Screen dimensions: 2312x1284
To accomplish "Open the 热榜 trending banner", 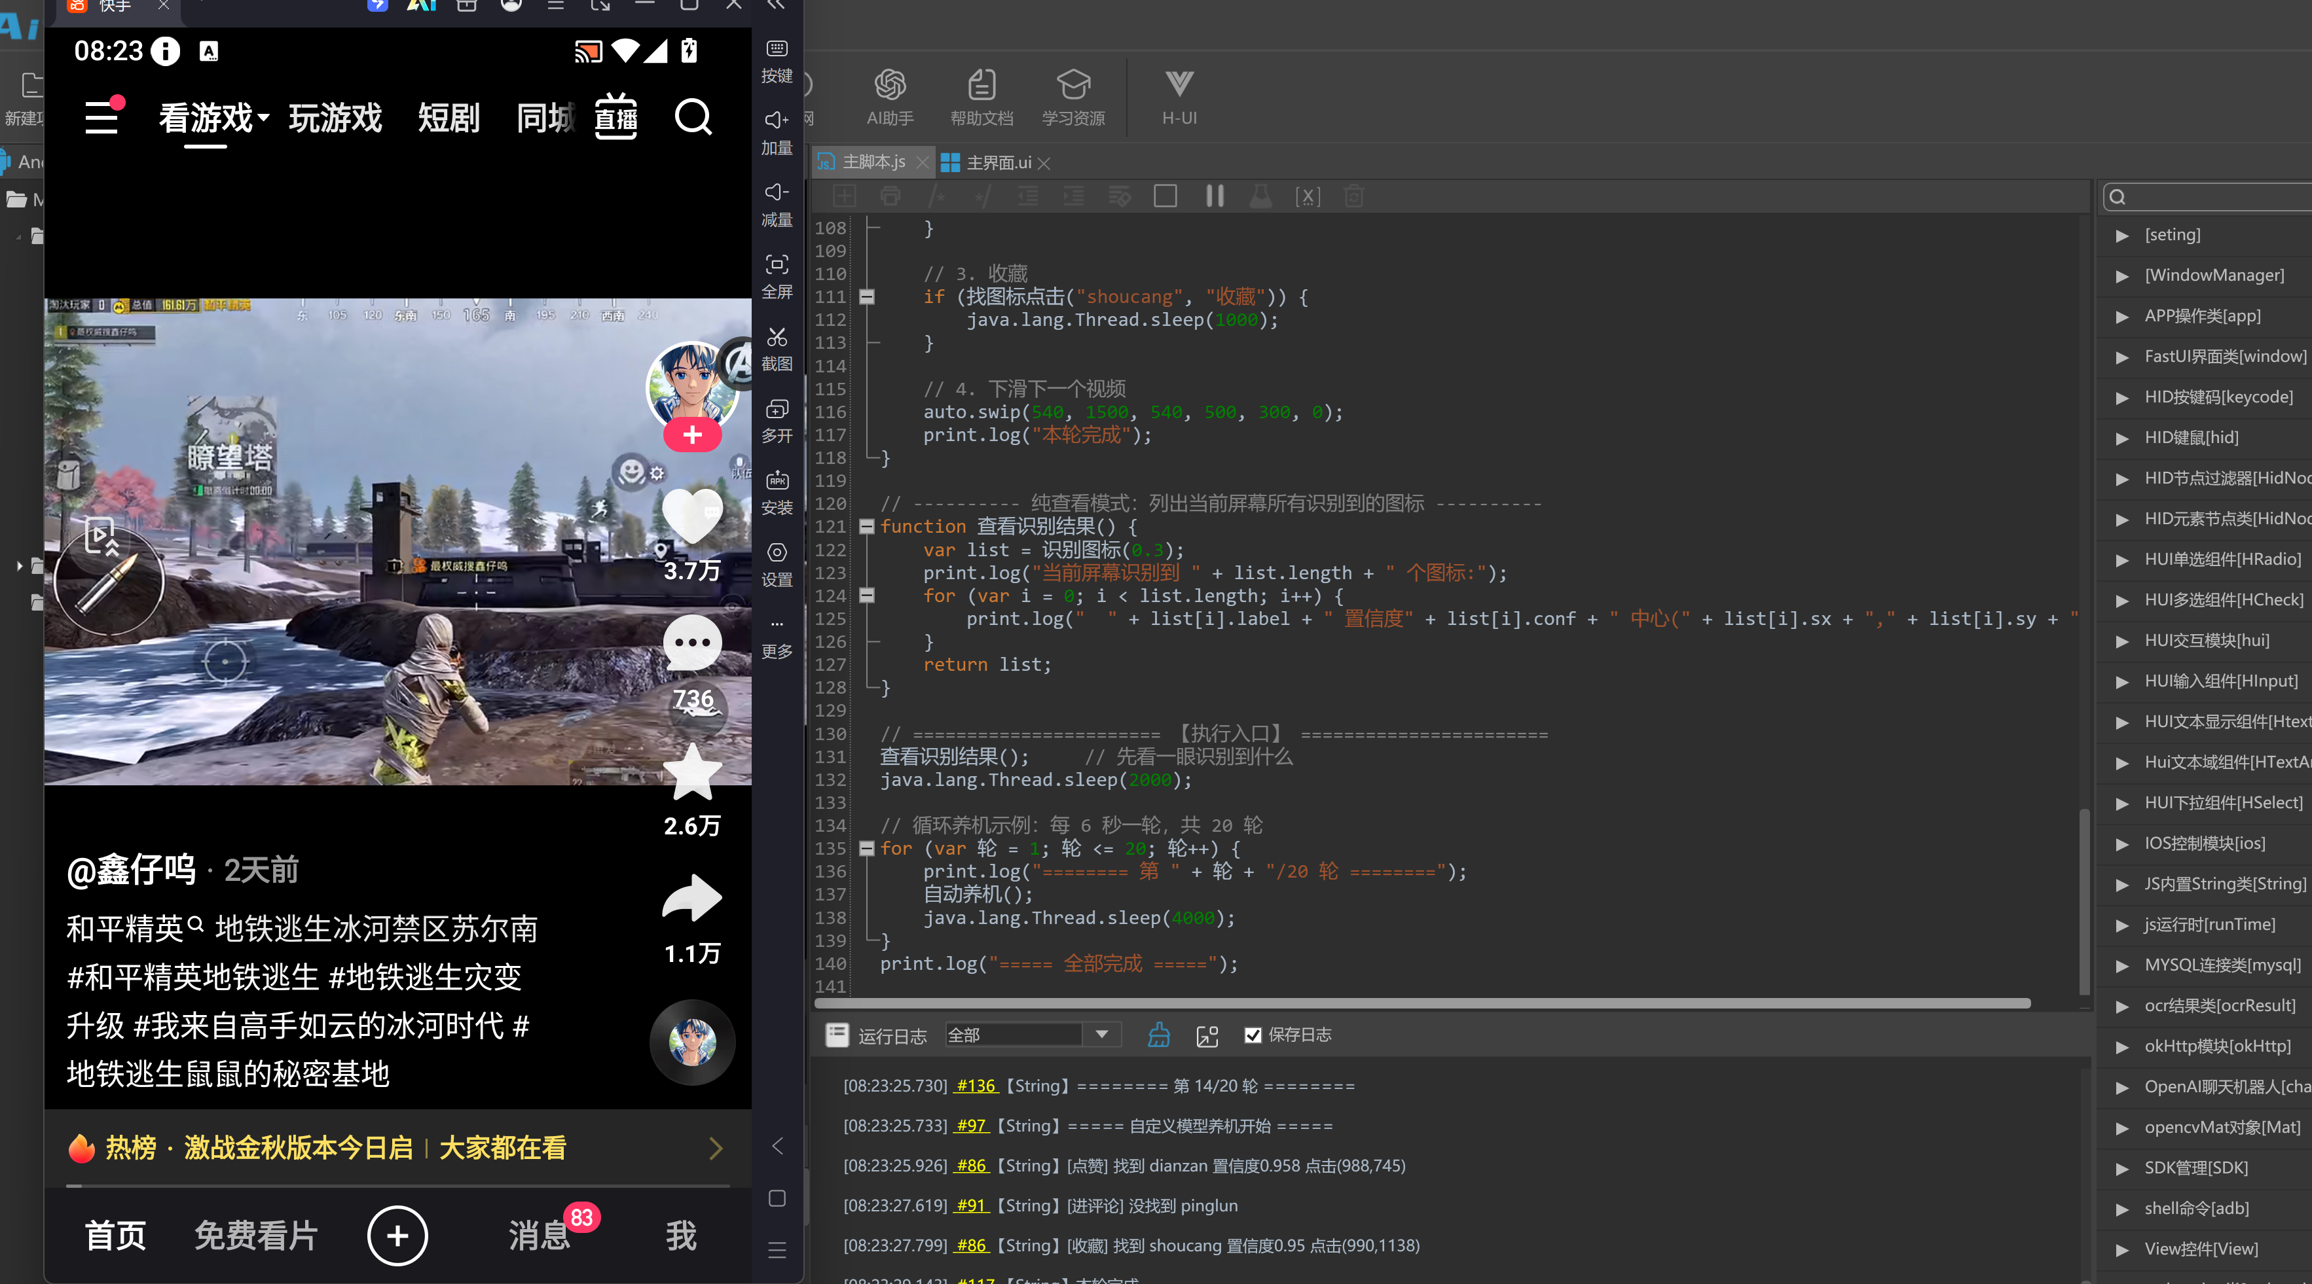I will [397, 1148].
